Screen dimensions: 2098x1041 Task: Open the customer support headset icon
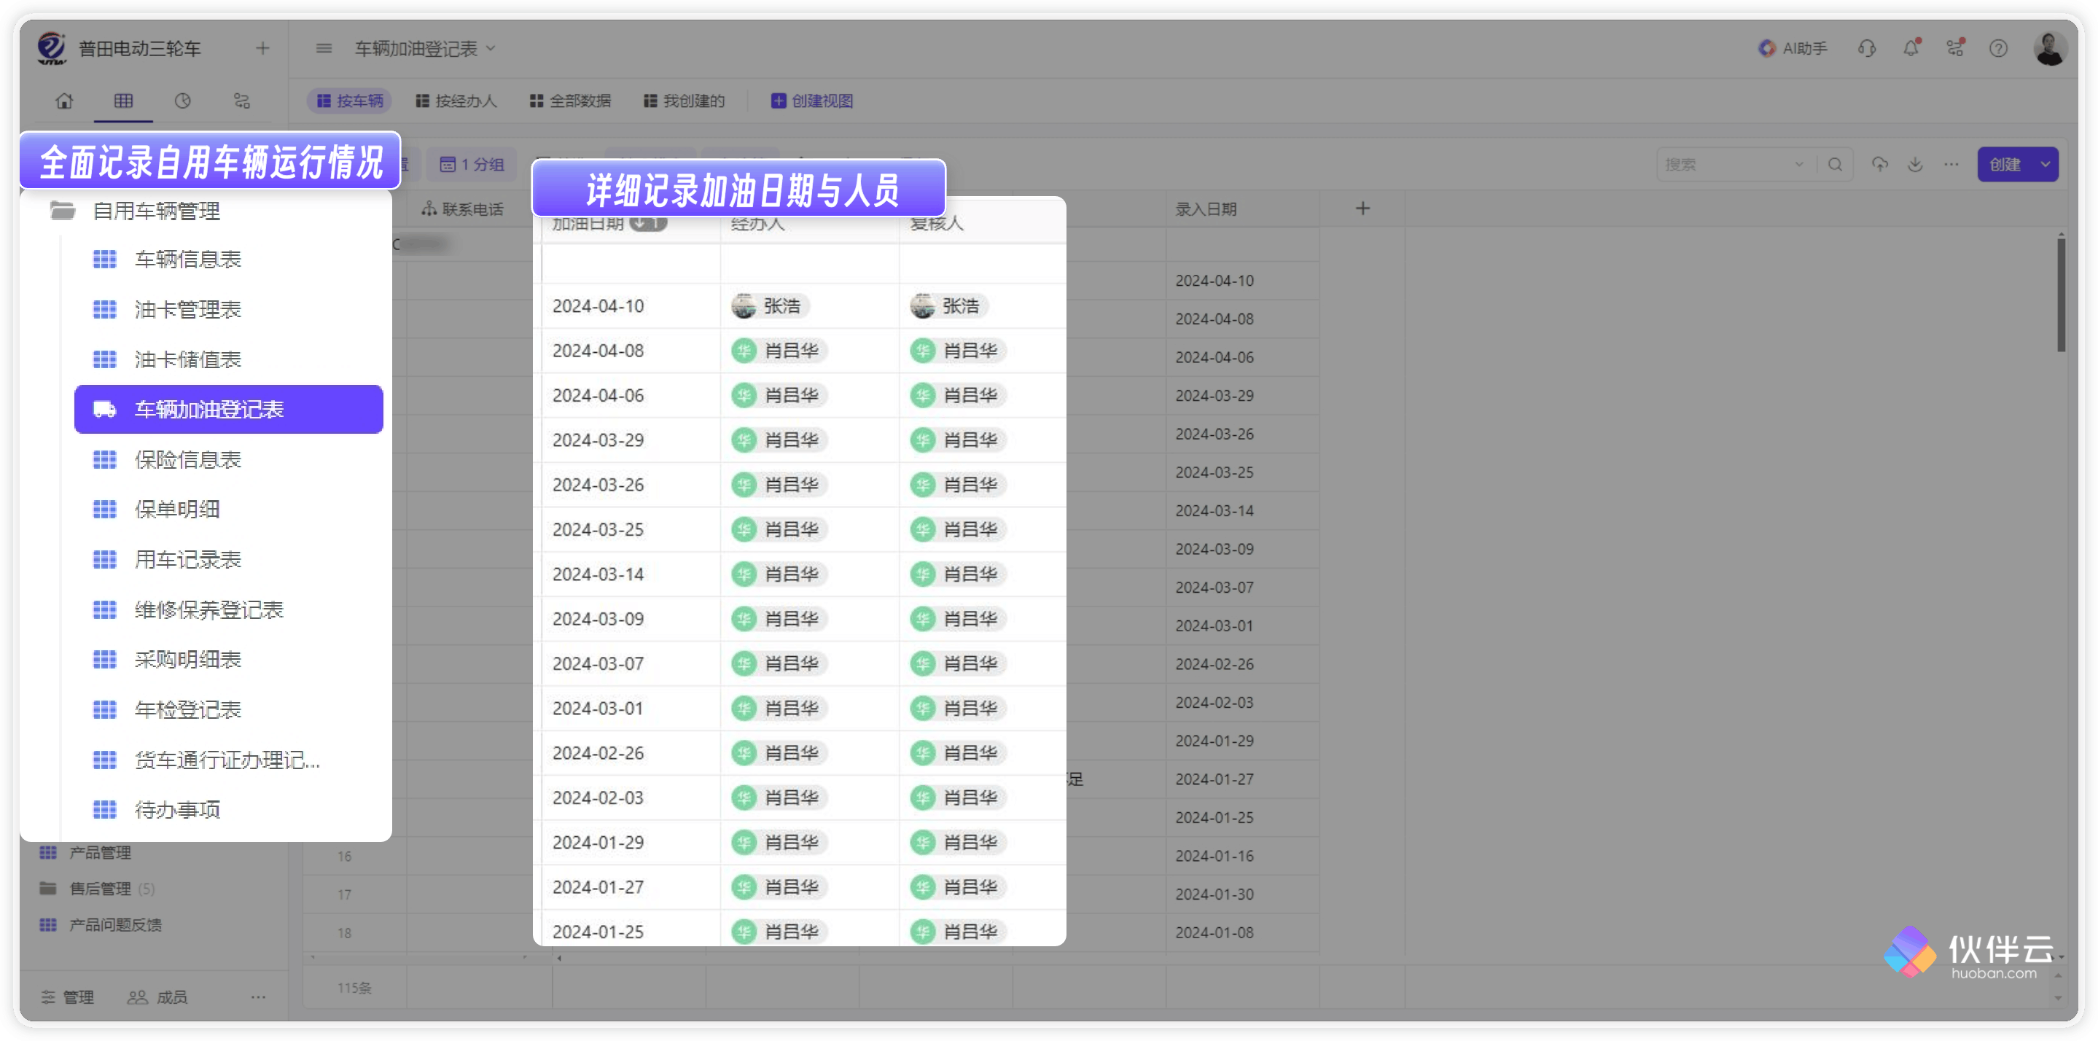[1867, 49]
